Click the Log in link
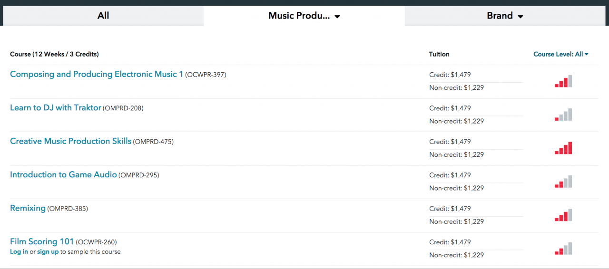The width and height of the screenshot is (609, 269). pos(19,252)
